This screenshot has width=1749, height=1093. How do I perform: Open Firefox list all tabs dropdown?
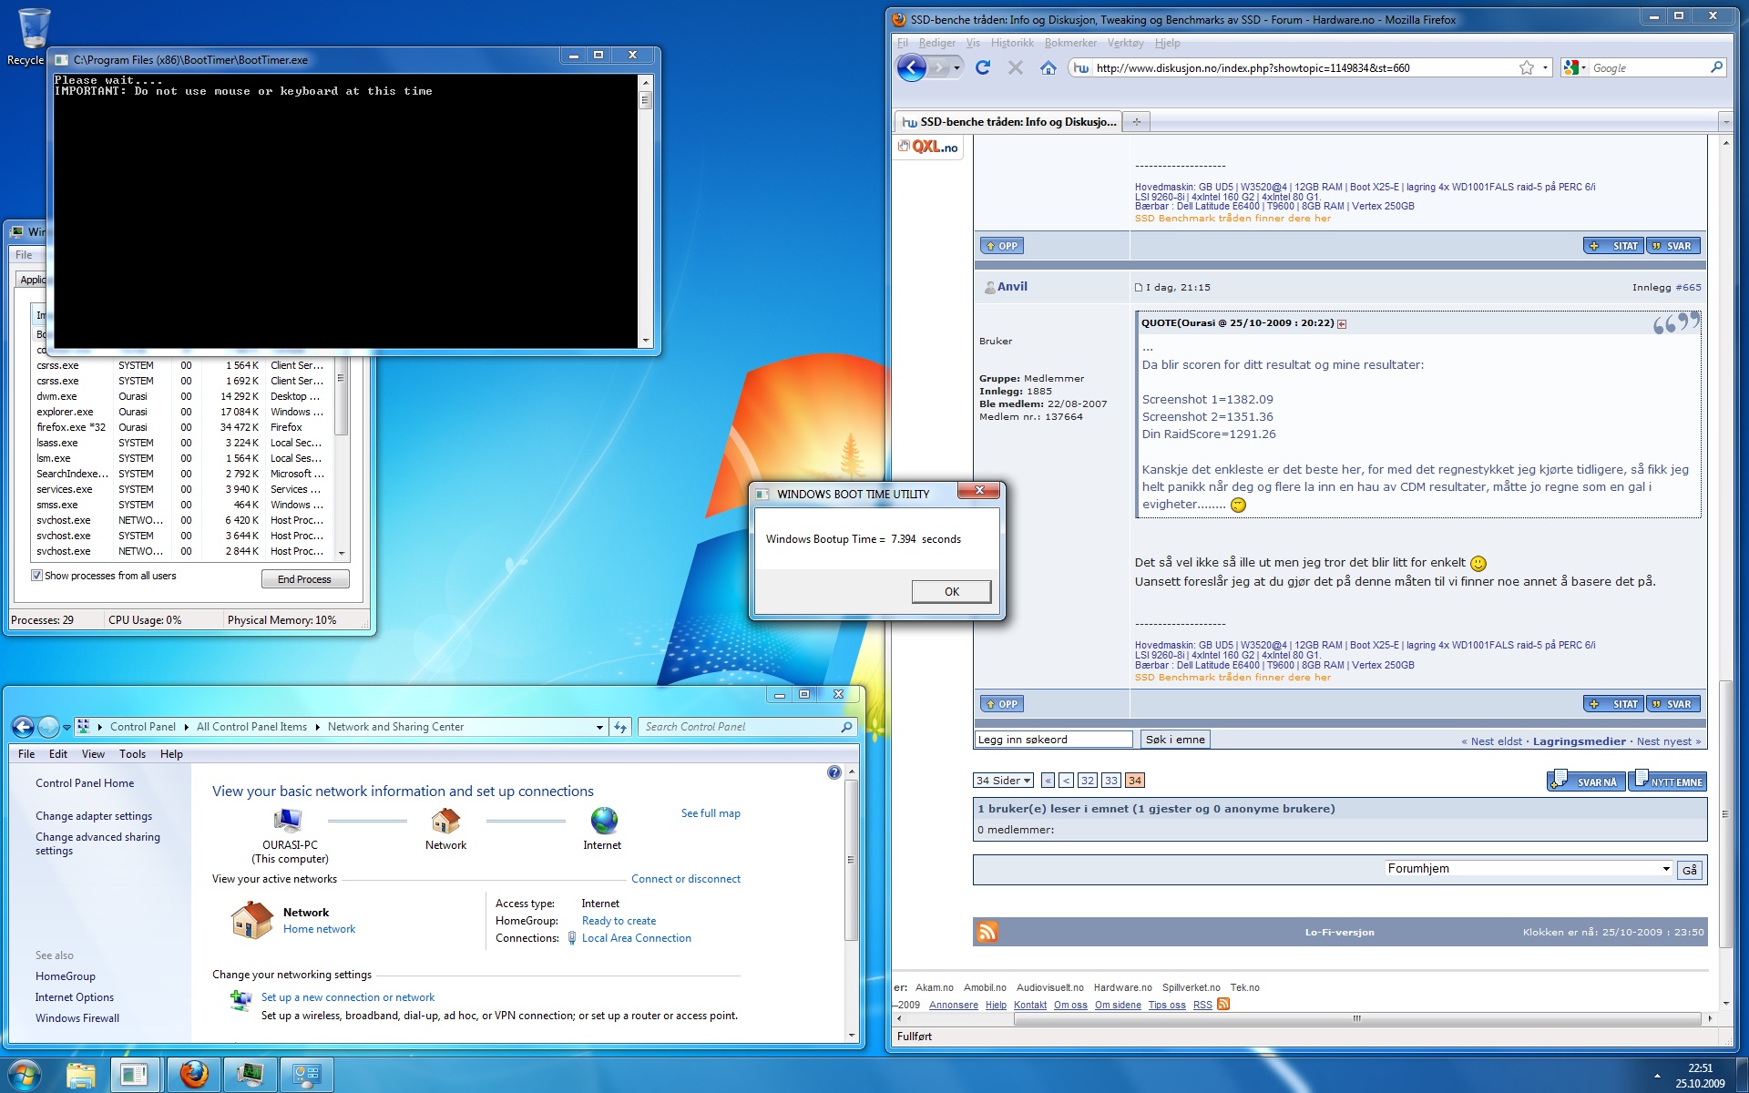[1724, 121]
